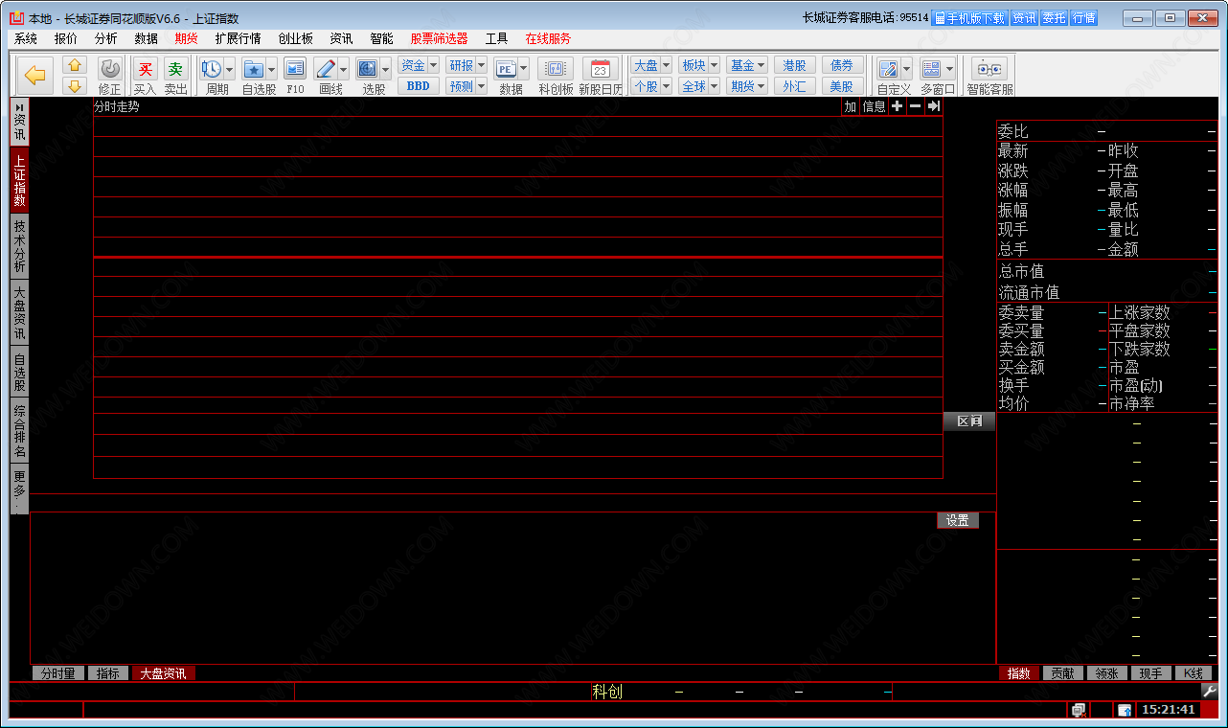The height and width of the screenshot is (728, 1228).
Task: Switch to the 综合排名 side tab
Action: (19, 430)
